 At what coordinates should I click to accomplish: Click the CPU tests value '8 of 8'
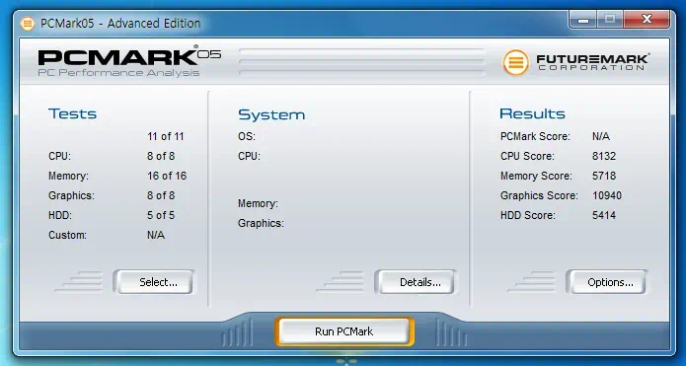click(161, 156)
